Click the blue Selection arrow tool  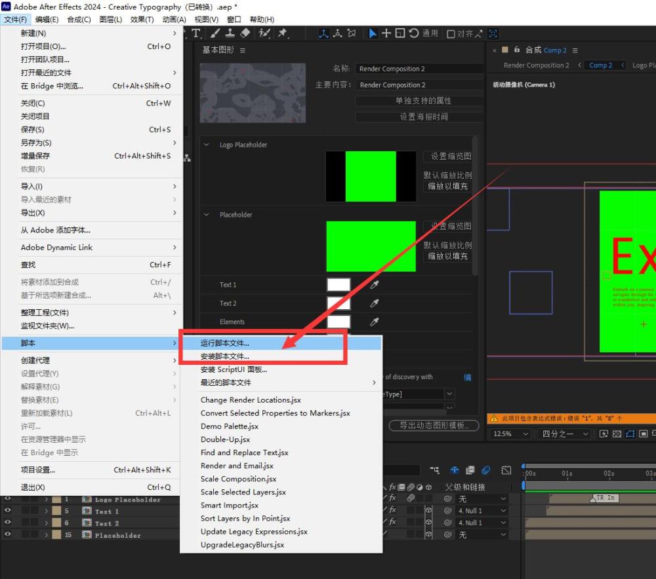[x=373, y=33]
